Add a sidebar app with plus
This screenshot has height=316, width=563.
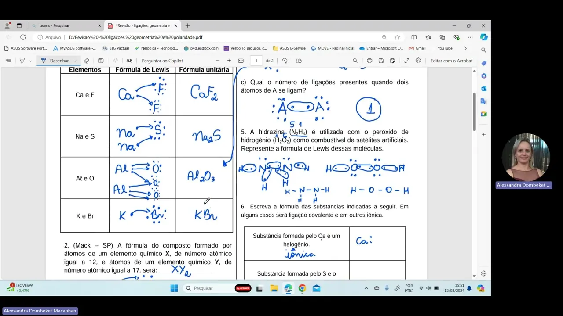pyautogui.click(x=484, y=134)
